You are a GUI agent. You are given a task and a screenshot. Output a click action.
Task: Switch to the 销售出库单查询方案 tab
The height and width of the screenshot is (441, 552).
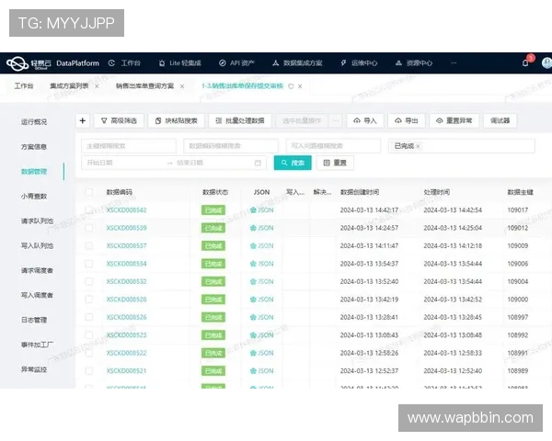tap(145, 85)
